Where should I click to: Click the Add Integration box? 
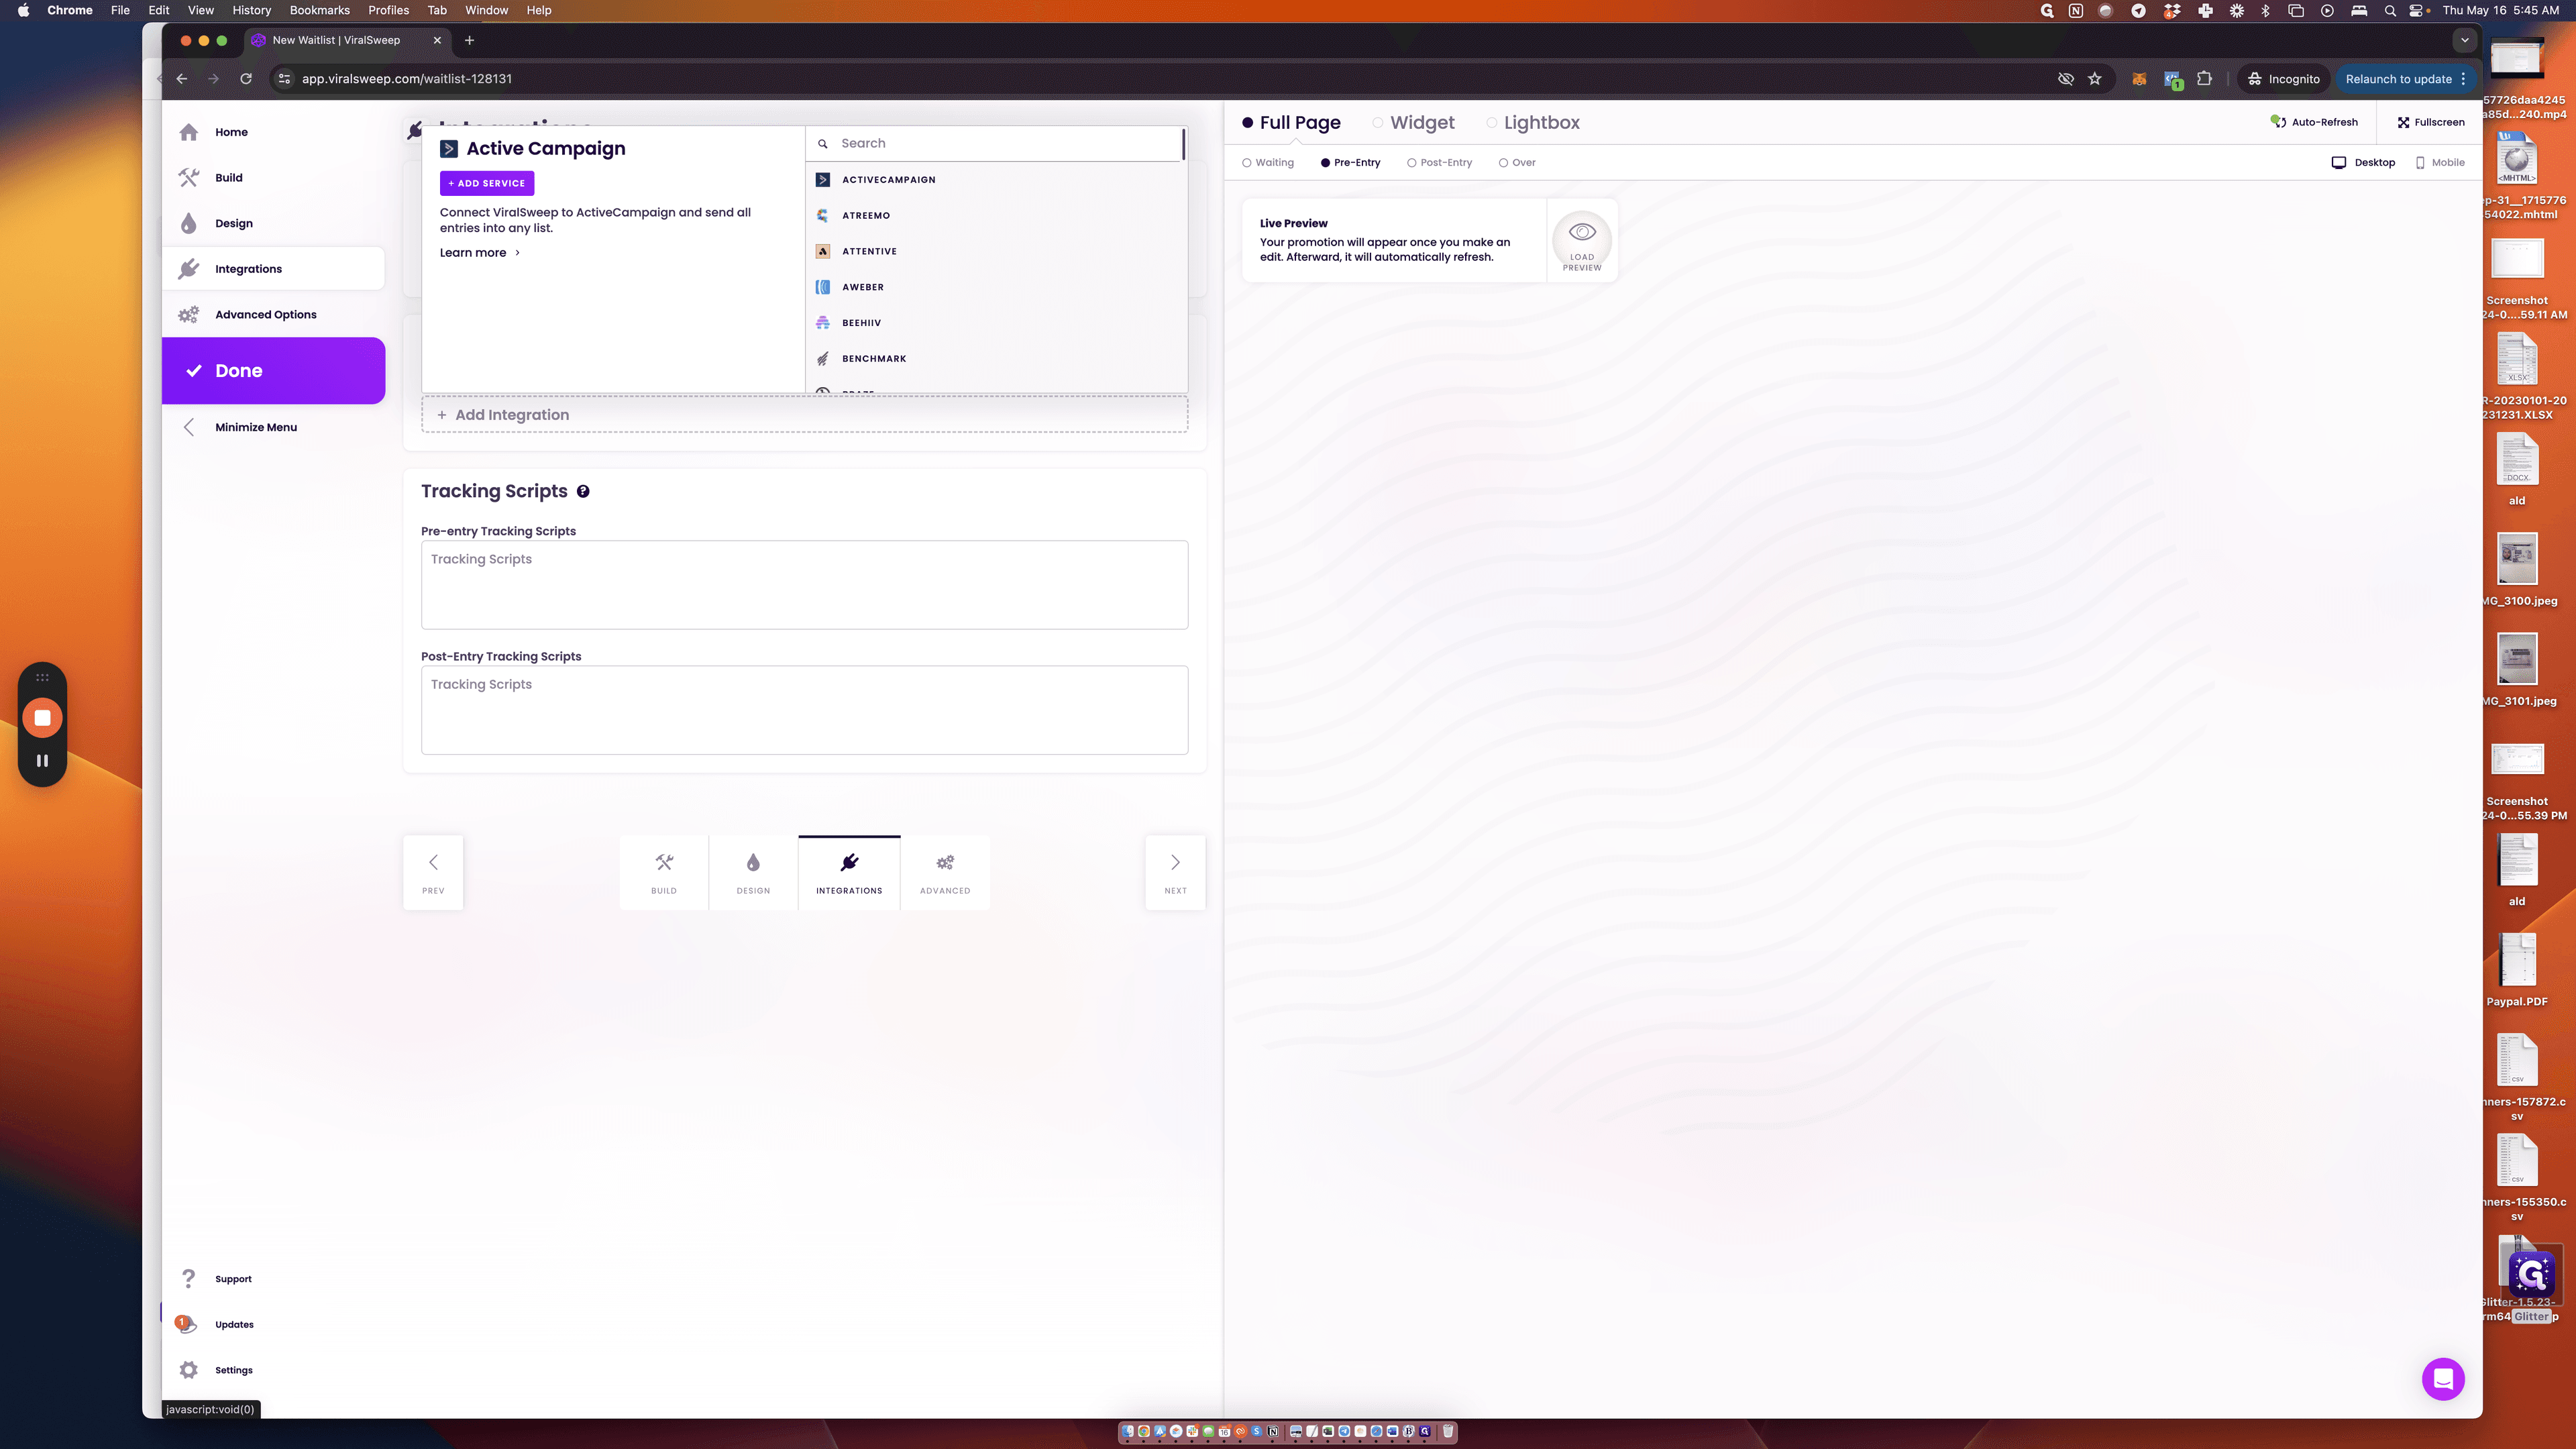(805, 415)
